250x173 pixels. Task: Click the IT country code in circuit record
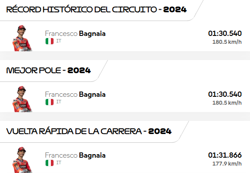[59, 41]
